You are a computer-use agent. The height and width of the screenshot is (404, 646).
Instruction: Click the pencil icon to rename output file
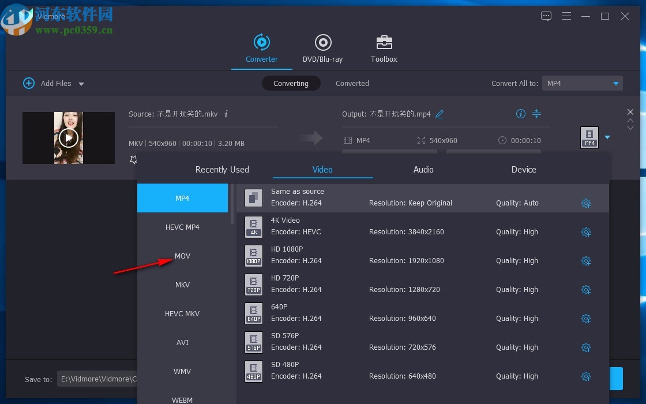440,114
